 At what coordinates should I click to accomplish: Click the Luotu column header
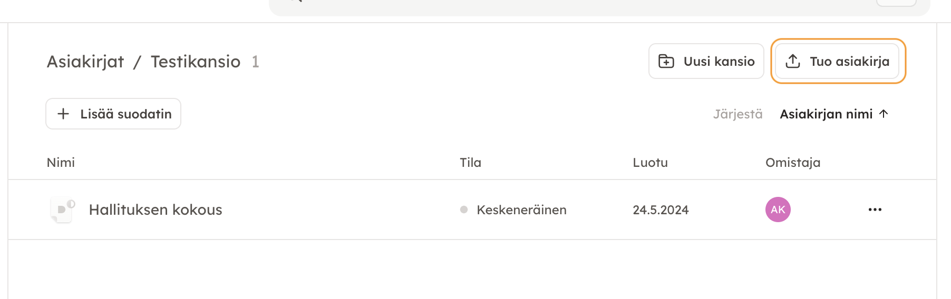pyautogui.click(x=650, y=163)
